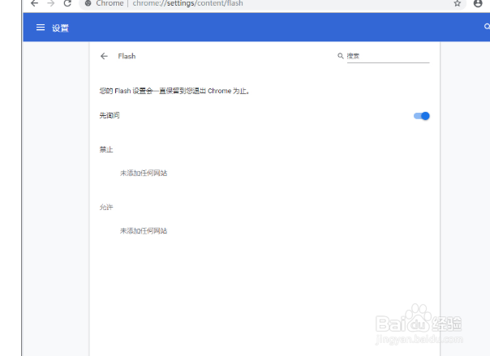Click the search icon in the blue header

[x=487, y=27]
